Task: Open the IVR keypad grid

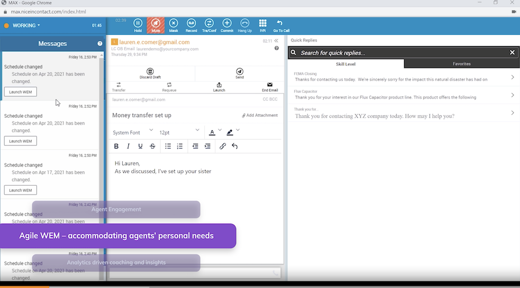Action: click(x=263, y=25)
